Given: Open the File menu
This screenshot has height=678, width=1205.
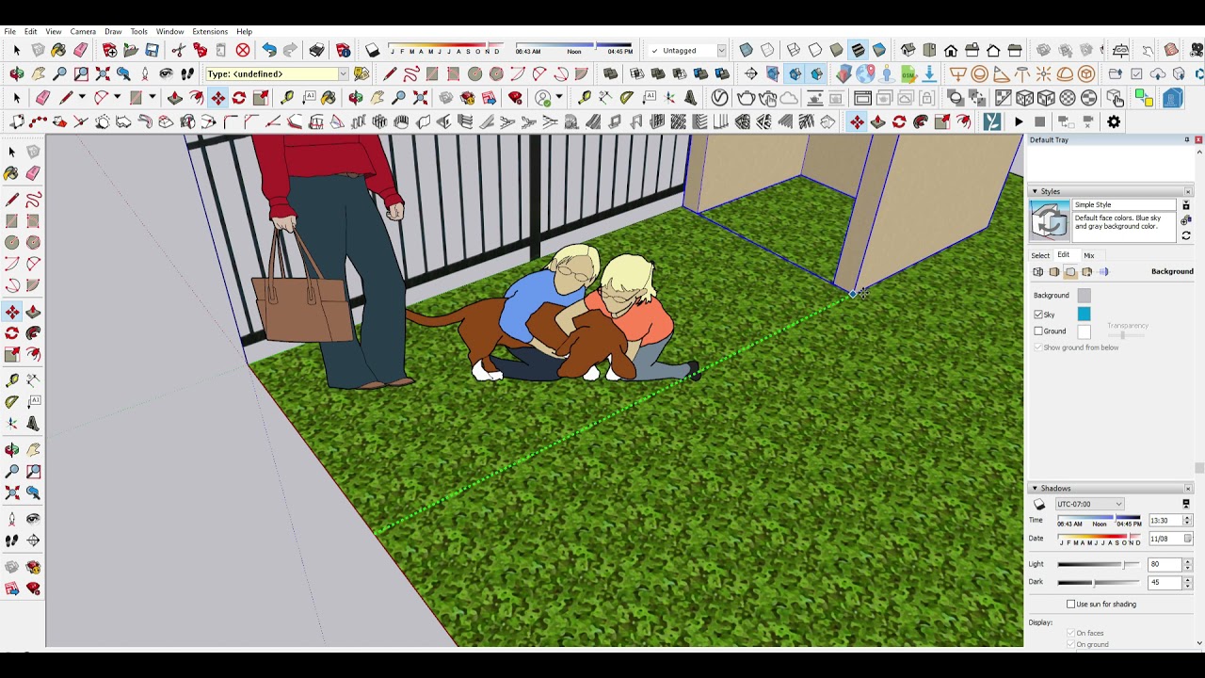Looking at the screenshot, I should (x=9, y=32).
